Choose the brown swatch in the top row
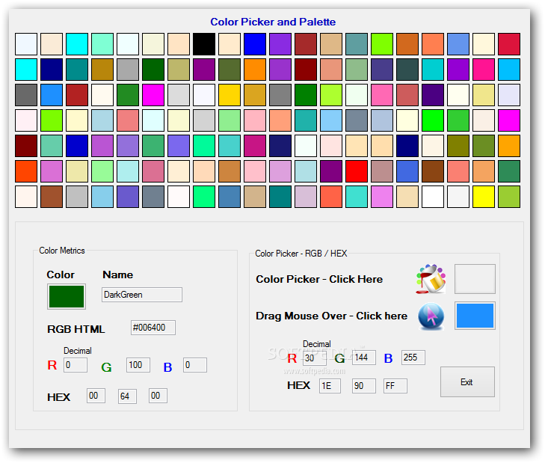 306,44
